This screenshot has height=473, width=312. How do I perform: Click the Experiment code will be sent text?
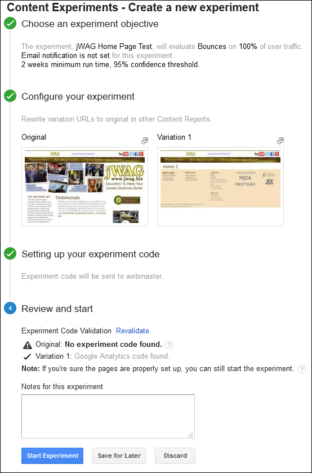(92, 276)
